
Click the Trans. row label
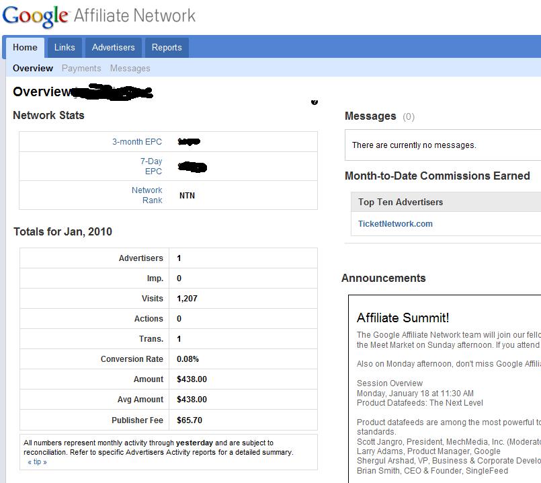[151, 338]
